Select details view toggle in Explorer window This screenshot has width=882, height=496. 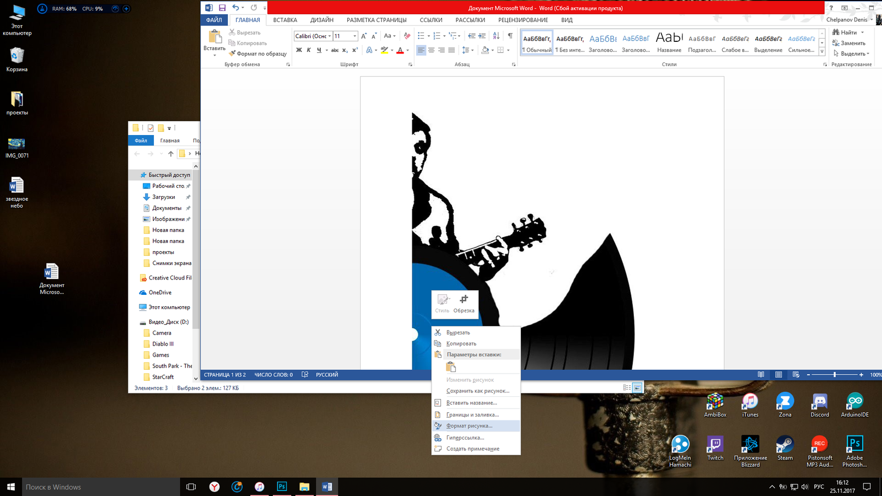pos(627,388)
